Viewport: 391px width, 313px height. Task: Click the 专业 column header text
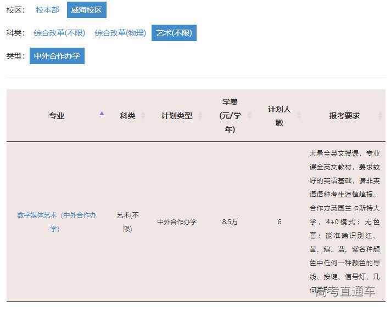click(x=57, y=116)
